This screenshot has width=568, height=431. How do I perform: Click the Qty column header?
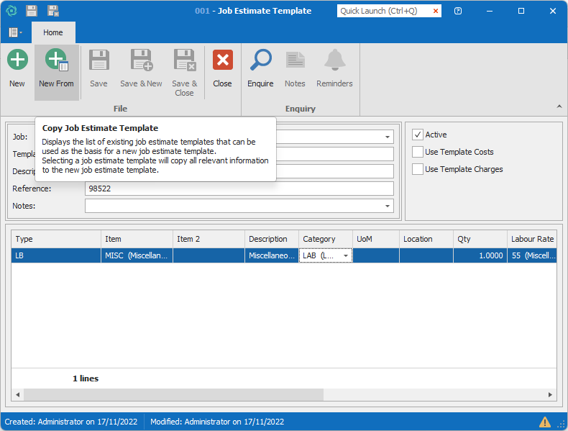tap(479, 239)
